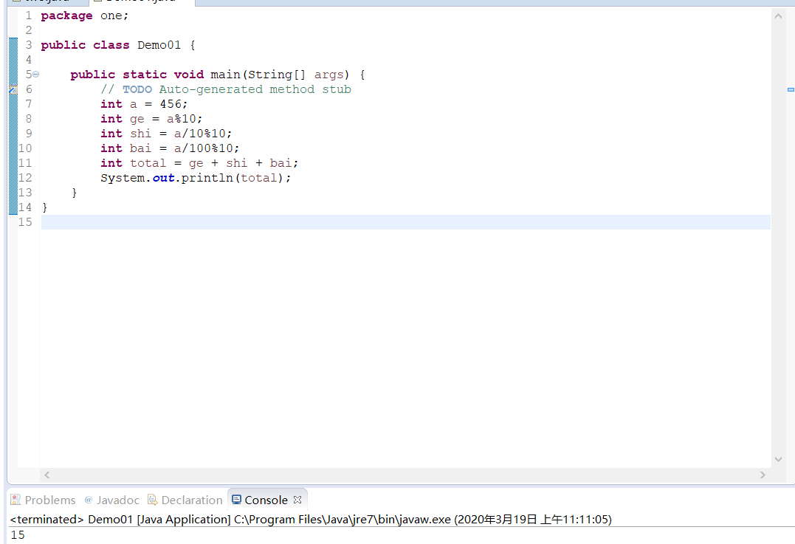Select the Console tab

(x=260, y=500)
